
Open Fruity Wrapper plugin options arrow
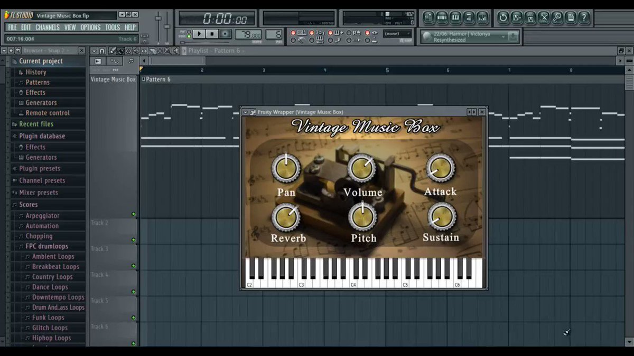pyautogui.click(x=245, y=112)
